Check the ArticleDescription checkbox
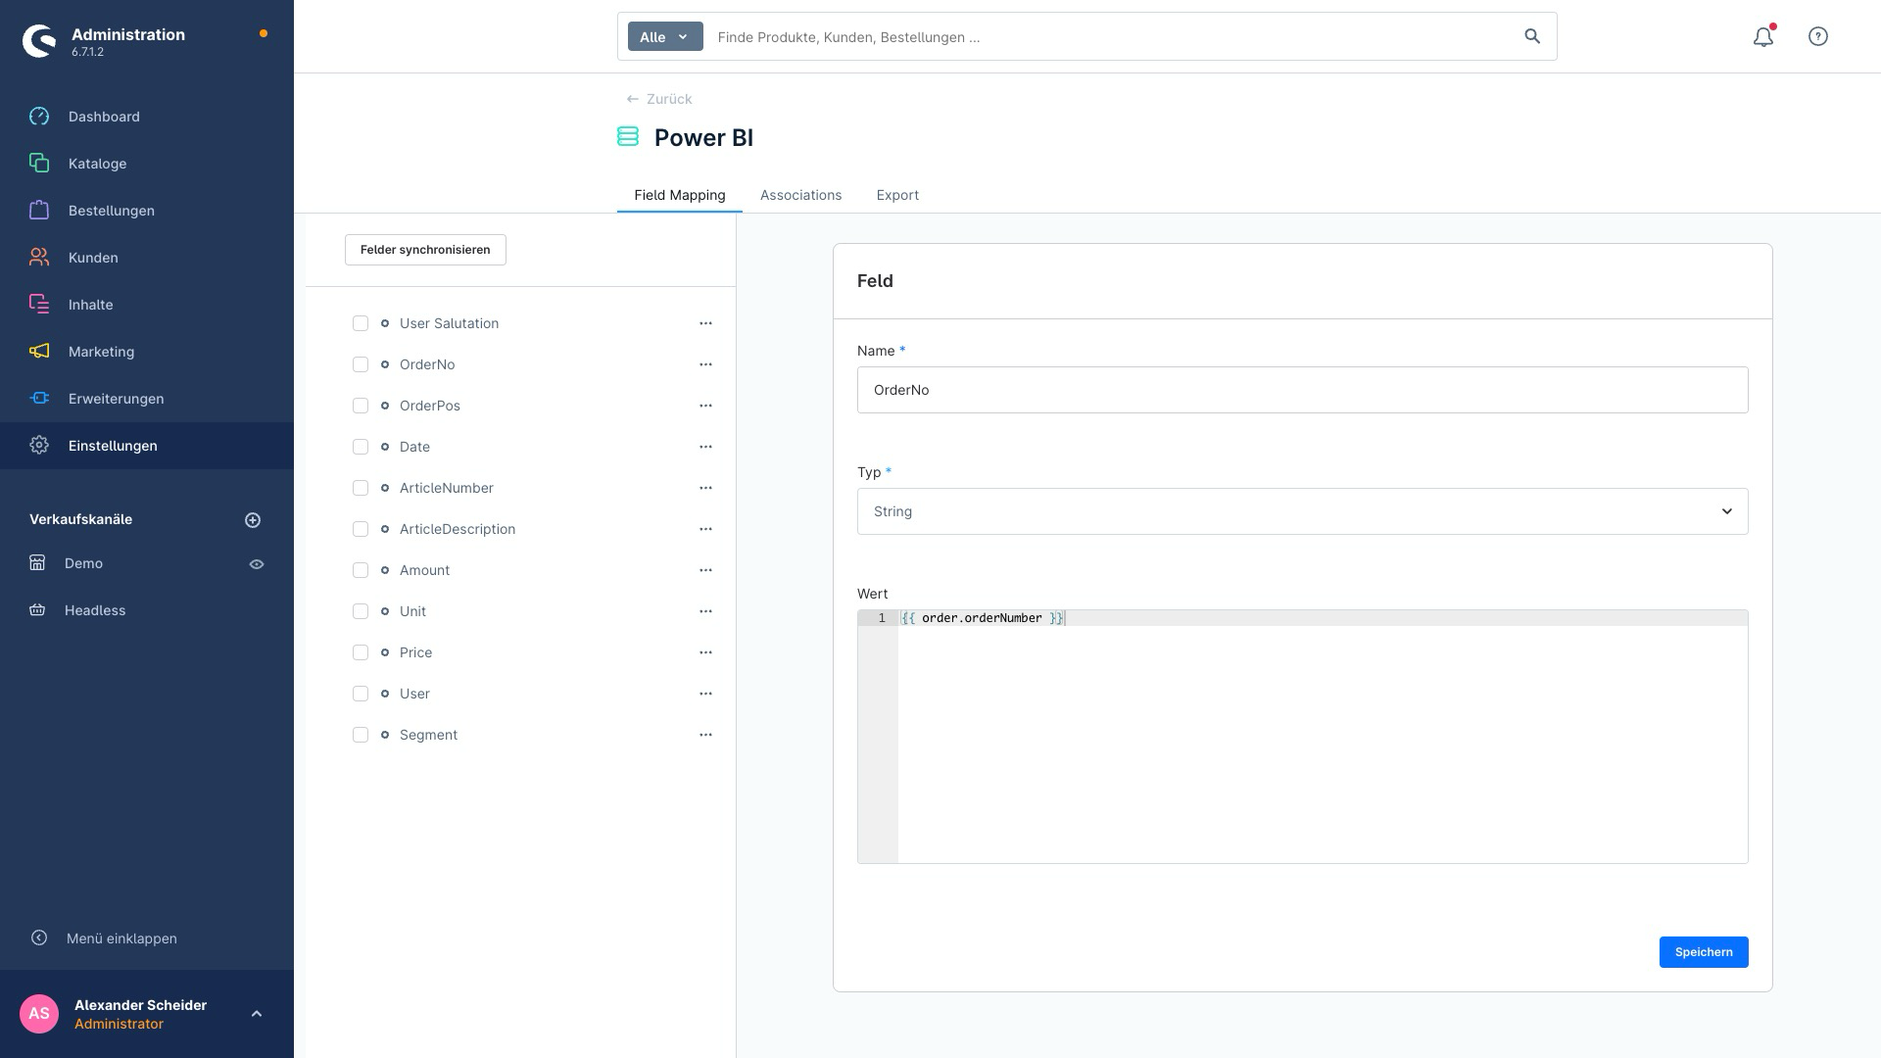The height and width of the screenshot is (1058, 1881). (361, 529)
